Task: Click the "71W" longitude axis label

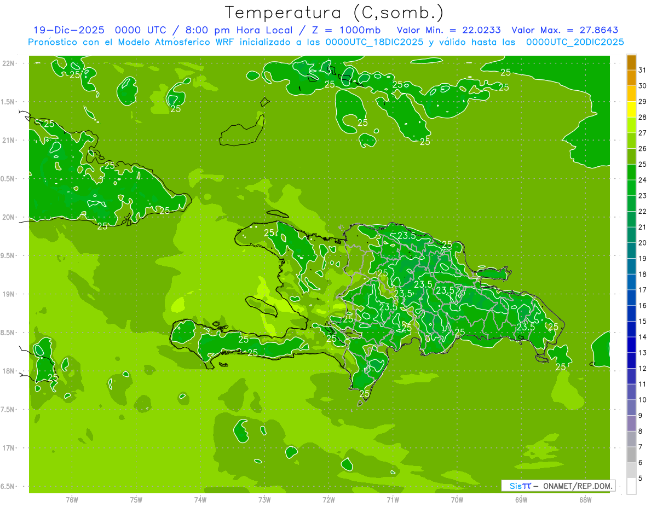Action: click(393, 499)
